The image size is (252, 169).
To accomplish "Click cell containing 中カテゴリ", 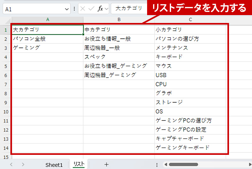I will click(119, 30).
